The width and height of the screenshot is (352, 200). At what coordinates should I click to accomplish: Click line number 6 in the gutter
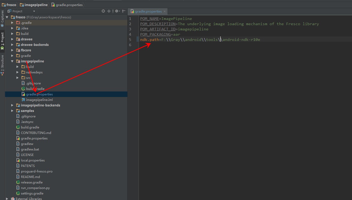130,45
